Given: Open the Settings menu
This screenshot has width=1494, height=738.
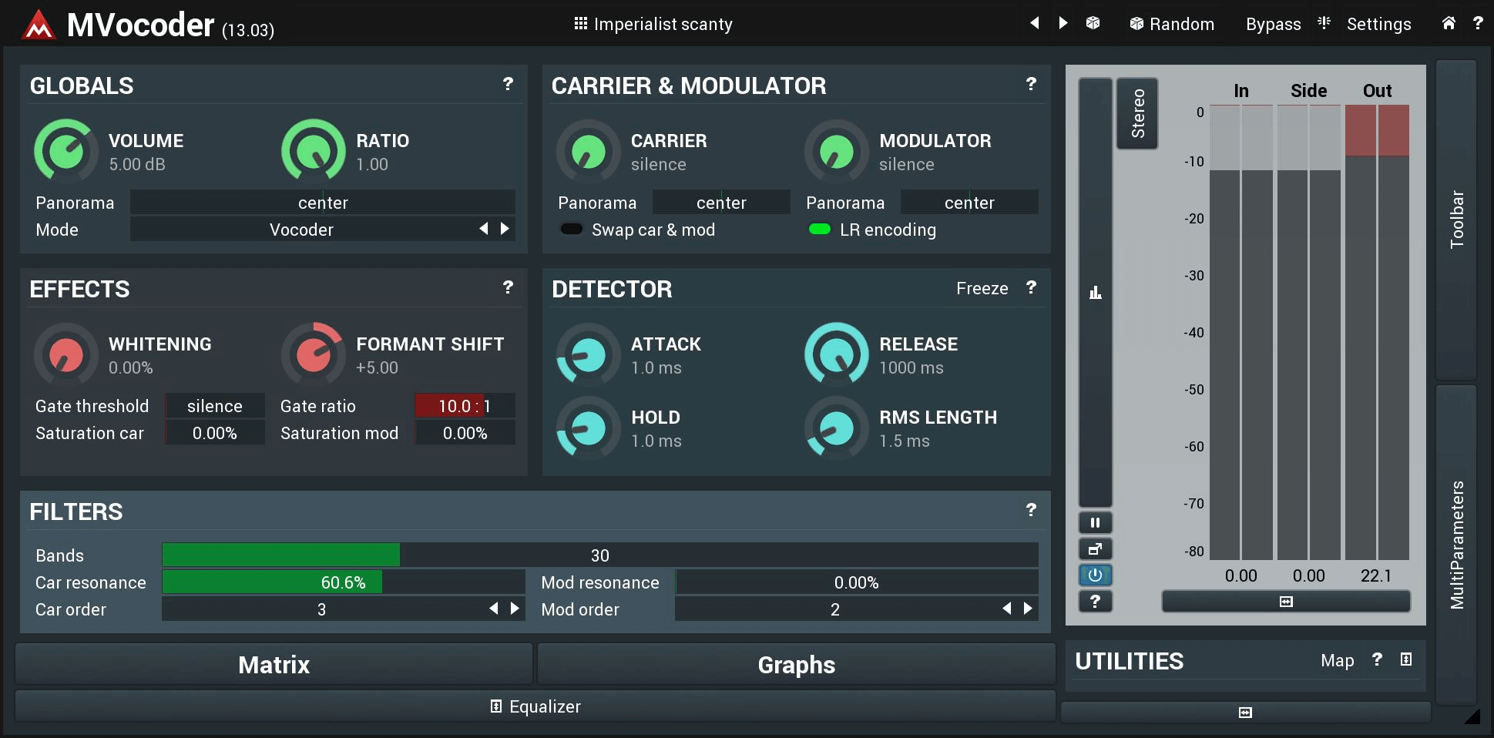Looking at the screenshot, I should [x=1378, y=24].
